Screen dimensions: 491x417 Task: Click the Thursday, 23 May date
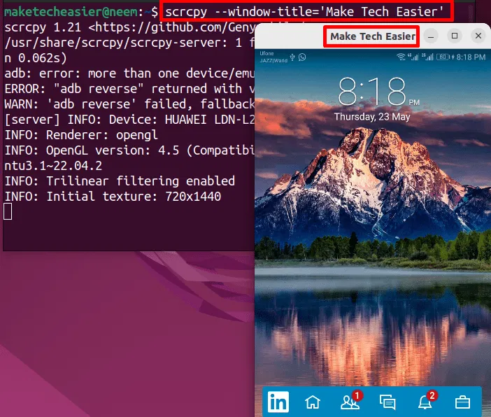click(x=372, y=117)
